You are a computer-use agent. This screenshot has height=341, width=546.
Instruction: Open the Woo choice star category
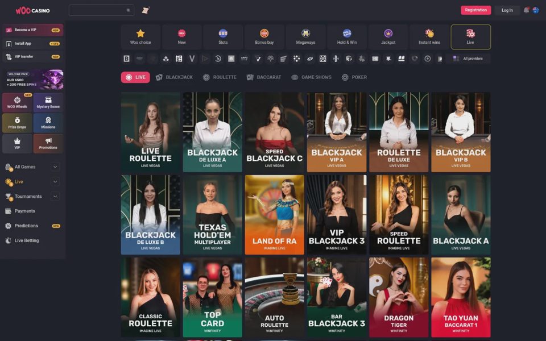(x=140, y=37)
